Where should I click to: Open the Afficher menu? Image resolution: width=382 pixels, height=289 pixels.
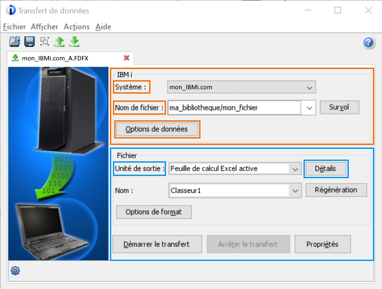pos(44,27)
